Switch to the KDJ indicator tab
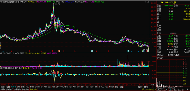Viewport: 190px width, 91px height. [x=83, y=87]
